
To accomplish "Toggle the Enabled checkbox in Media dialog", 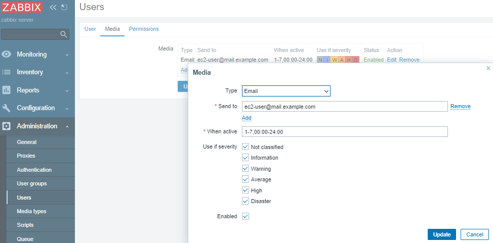I will (245, 216).
